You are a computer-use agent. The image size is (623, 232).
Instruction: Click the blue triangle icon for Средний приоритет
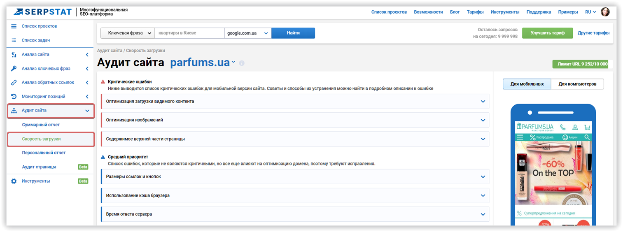103,157
